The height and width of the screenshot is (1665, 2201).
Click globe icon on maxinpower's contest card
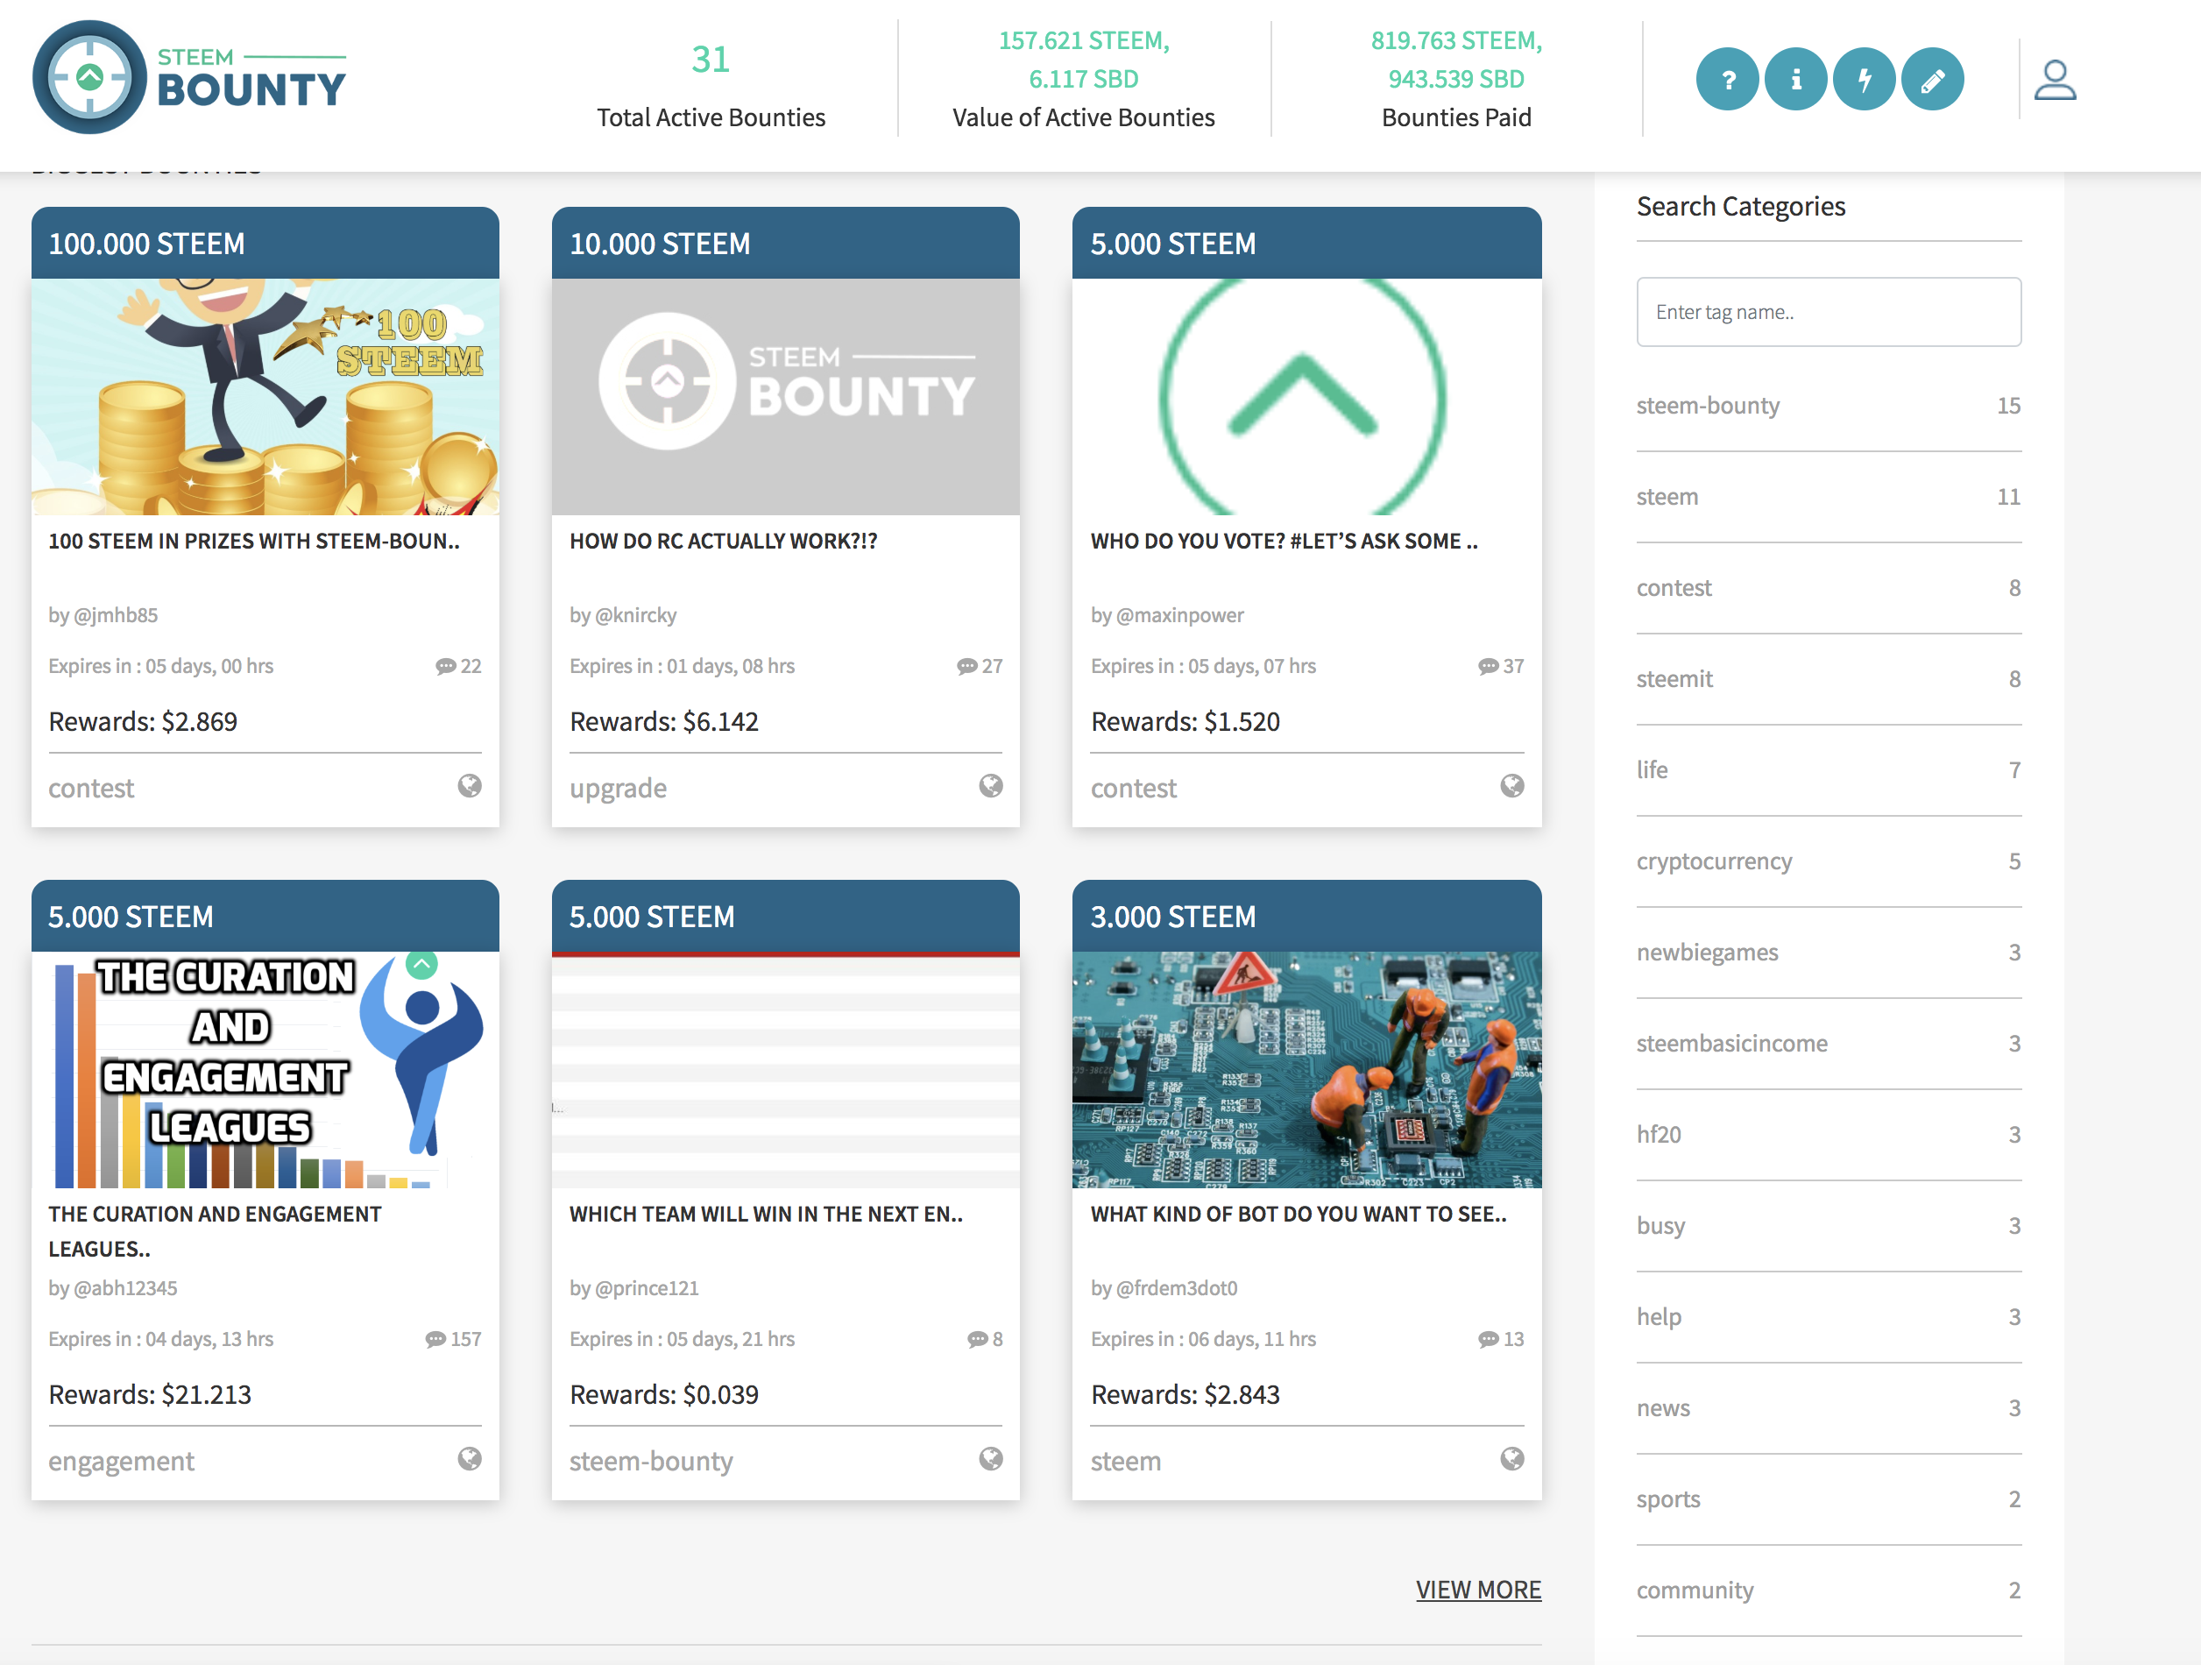pos(1512,786)
